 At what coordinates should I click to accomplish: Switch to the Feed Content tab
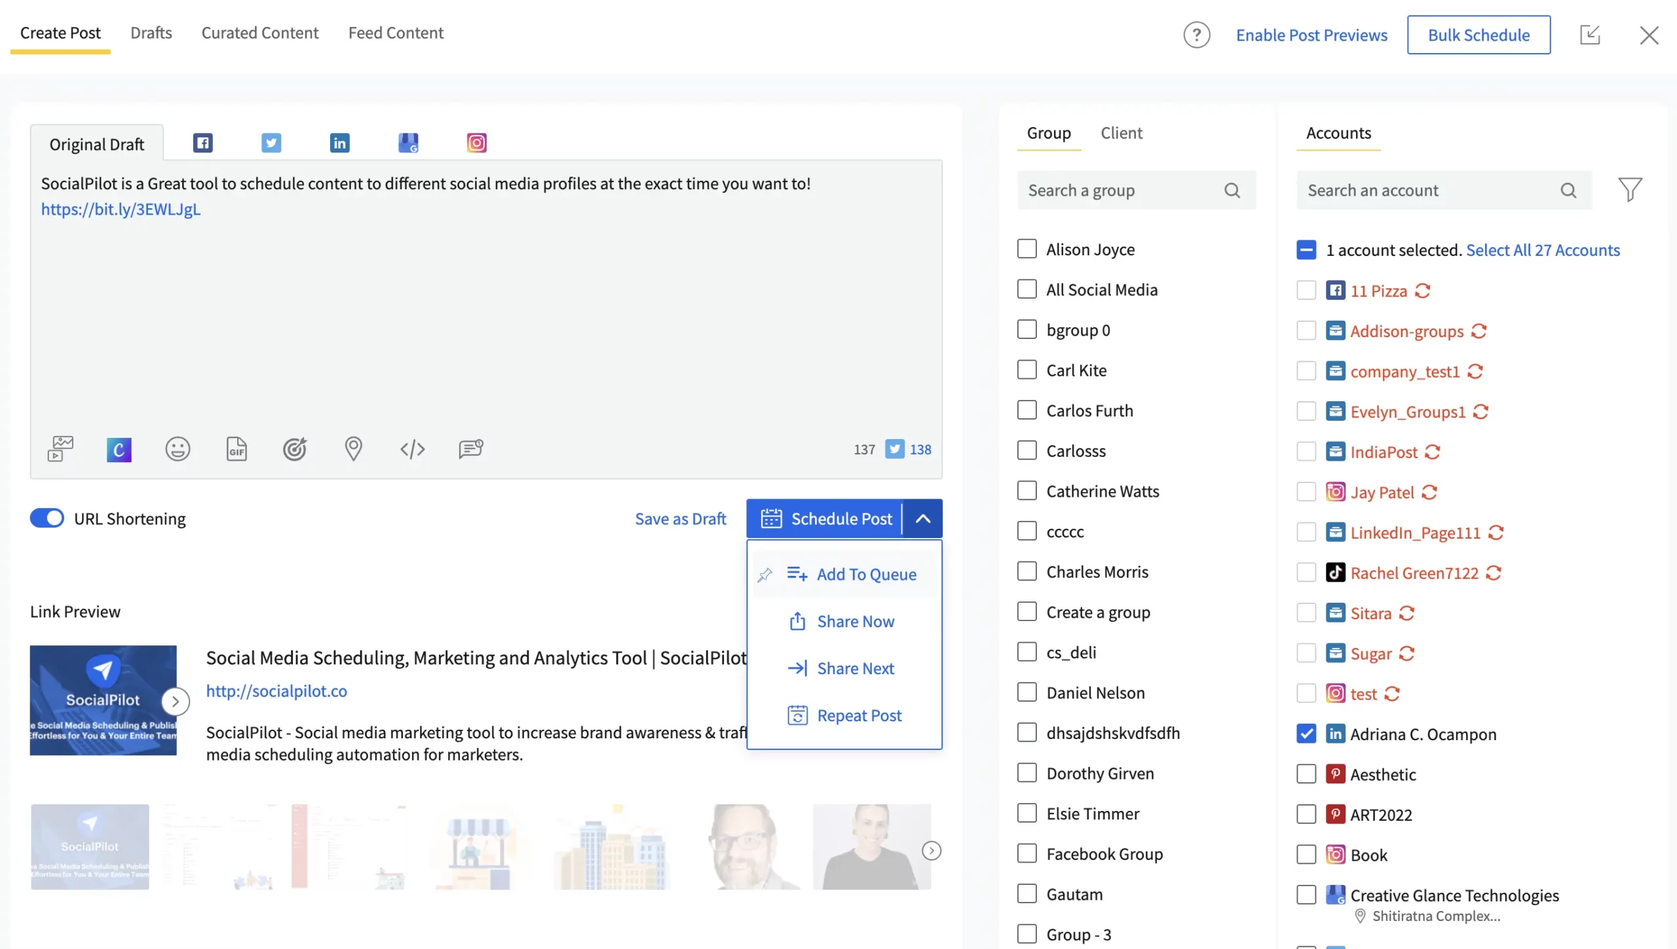[x=396, y=33]
